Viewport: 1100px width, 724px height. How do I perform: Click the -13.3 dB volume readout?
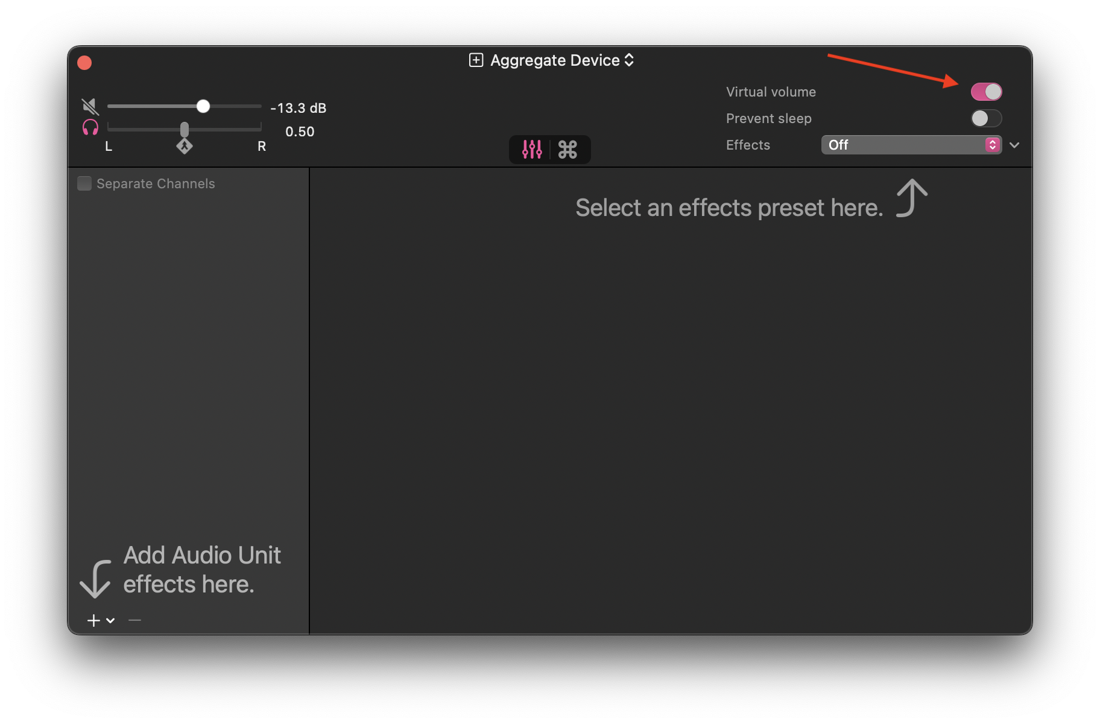click(x=298, y=108)
